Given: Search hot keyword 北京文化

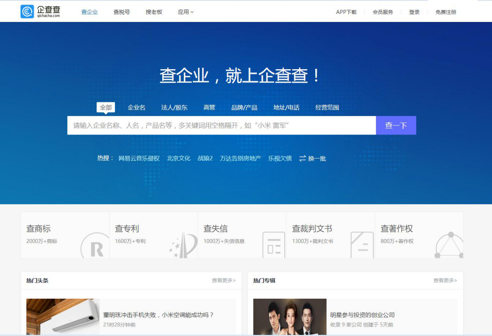Looking at the screenshot, I should 179,158.
